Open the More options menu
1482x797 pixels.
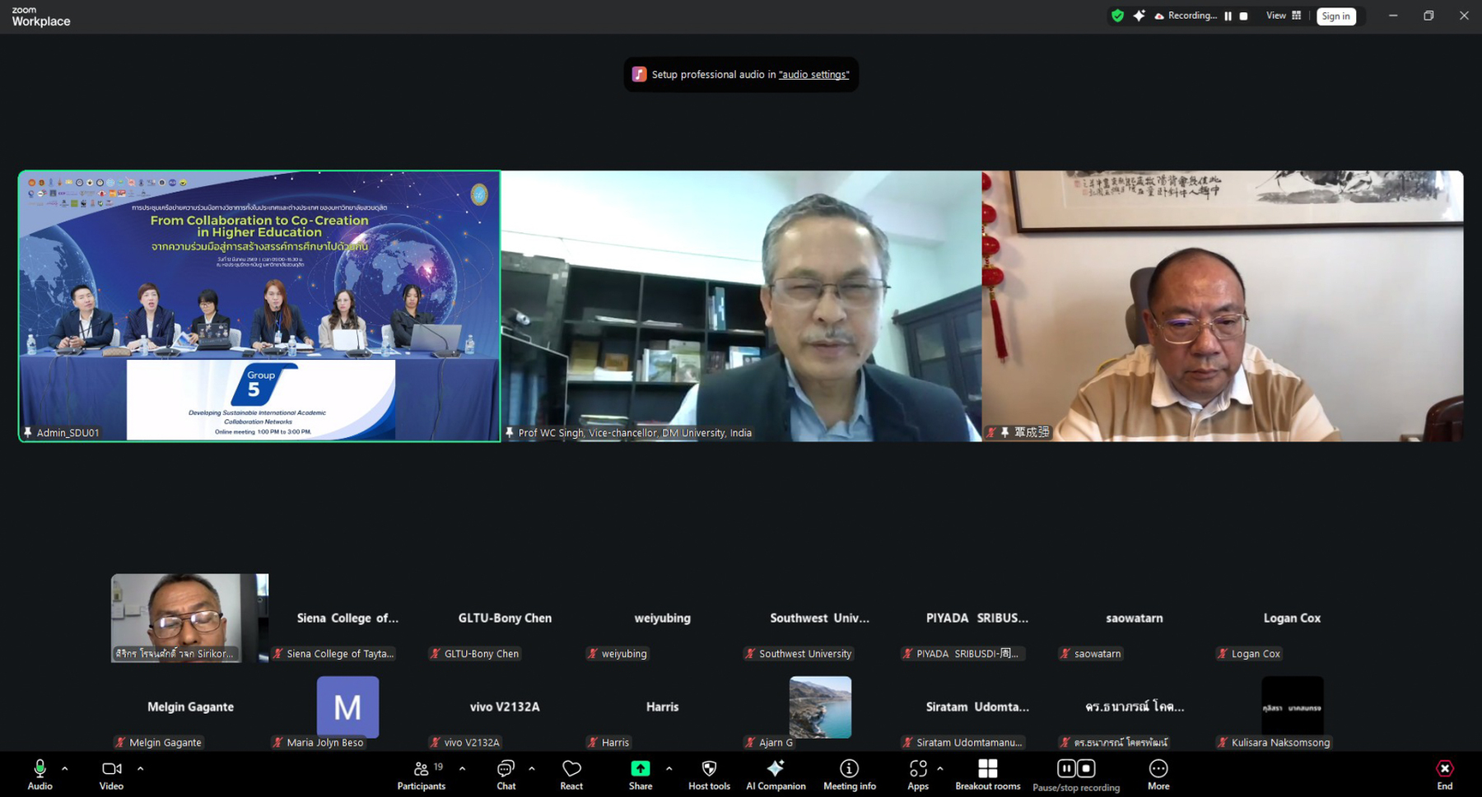coord(1158,774)
